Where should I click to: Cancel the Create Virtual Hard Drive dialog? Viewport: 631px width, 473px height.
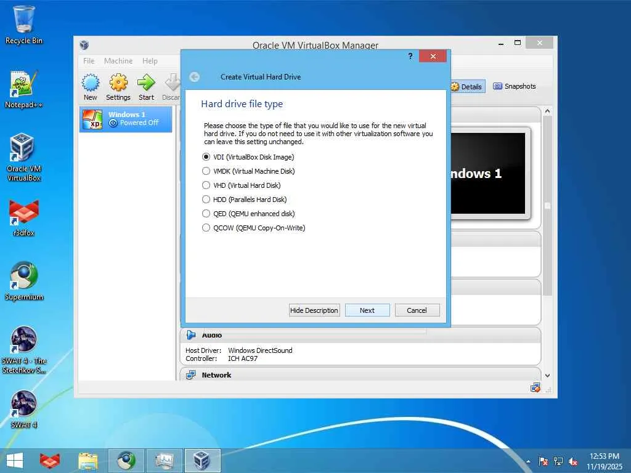417,310
